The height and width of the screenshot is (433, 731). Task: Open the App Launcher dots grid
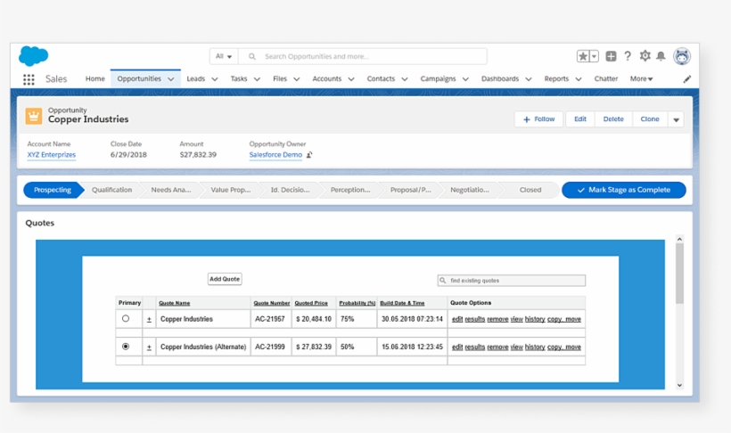tap(29, 79)
